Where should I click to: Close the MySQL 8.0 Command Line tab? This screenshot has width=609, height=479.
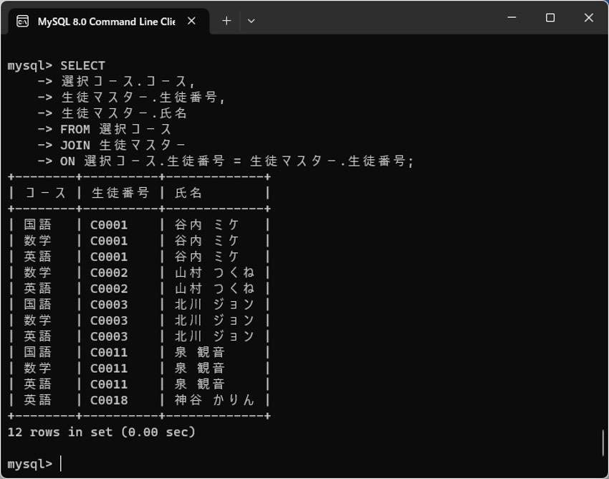click(x=191, y=21)
